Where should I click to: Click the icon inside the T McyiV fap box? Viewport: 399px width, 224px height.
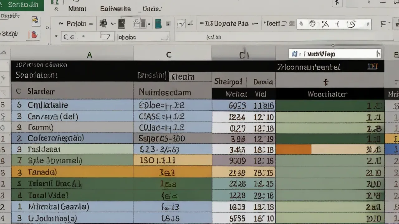click(294, 54)
